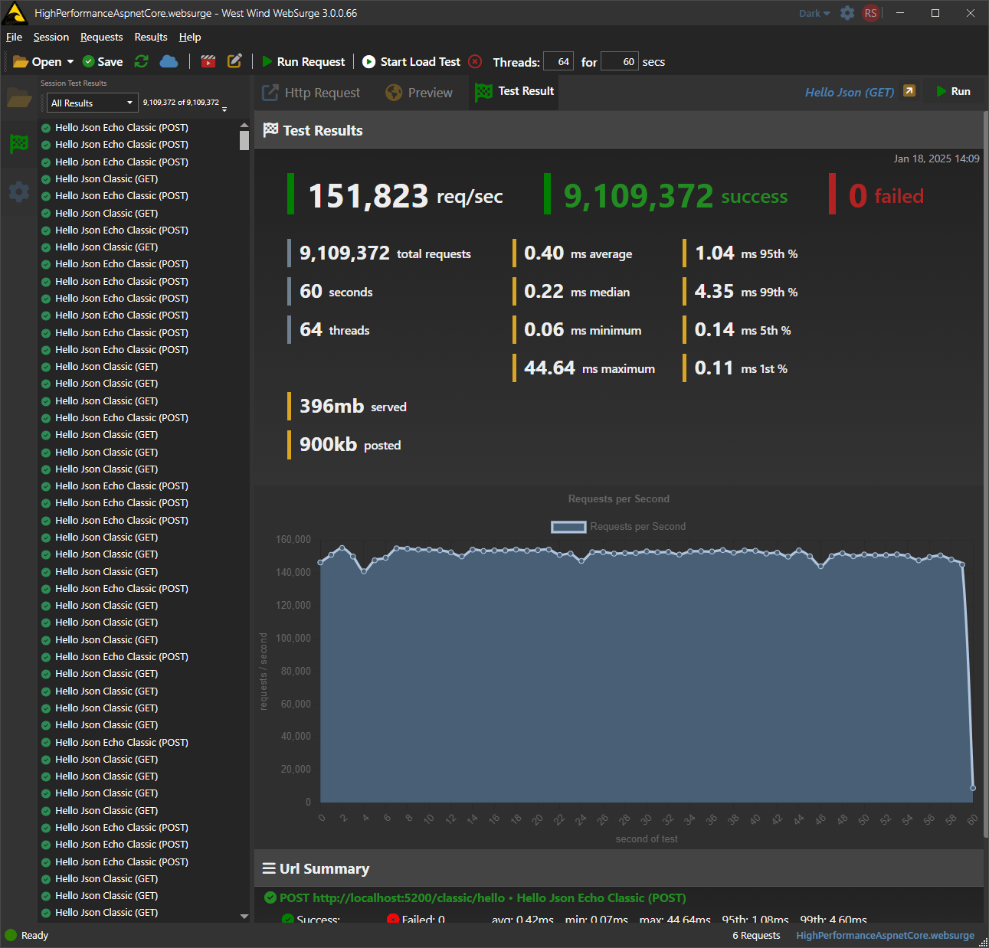
Task: Open the Session menu
Action: coord(51,37)
